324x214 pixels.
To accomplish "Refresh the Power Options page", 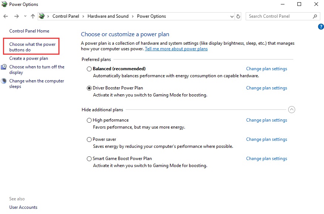I will pos(238,16).
